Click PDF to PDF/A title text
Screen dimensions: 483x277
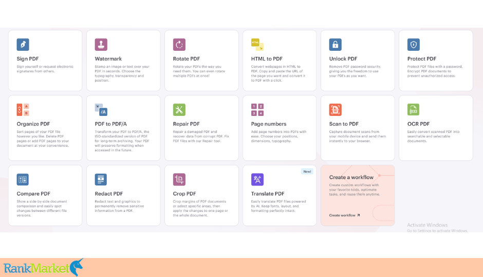[x=111, y=124]
